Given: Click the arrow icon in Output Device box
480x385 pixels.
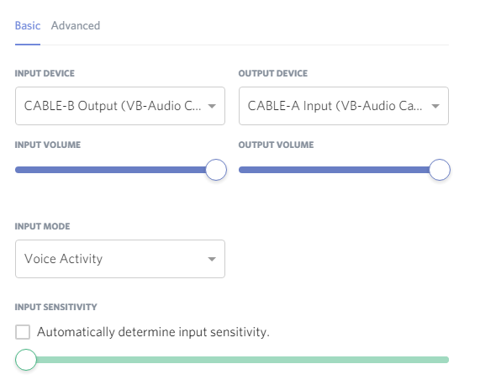Looking at the screenshot, I should tap(435, 106).
